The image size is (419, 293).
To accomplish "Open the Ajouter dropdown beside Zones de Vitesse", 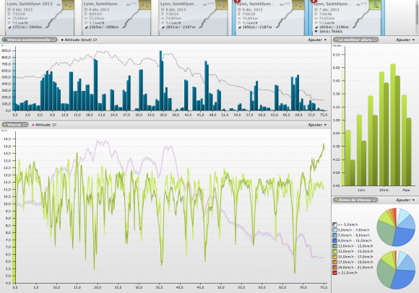I will pos(405,200).
